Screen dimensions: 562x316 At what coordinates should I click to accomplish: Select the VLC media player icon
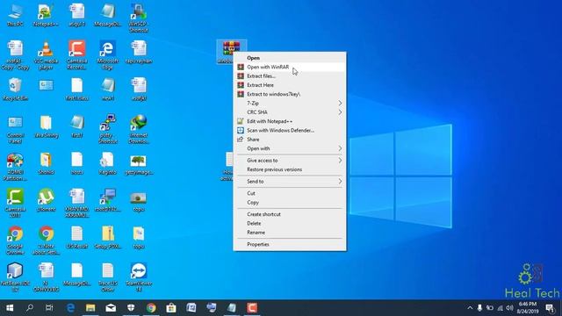[x=46, y=54]
